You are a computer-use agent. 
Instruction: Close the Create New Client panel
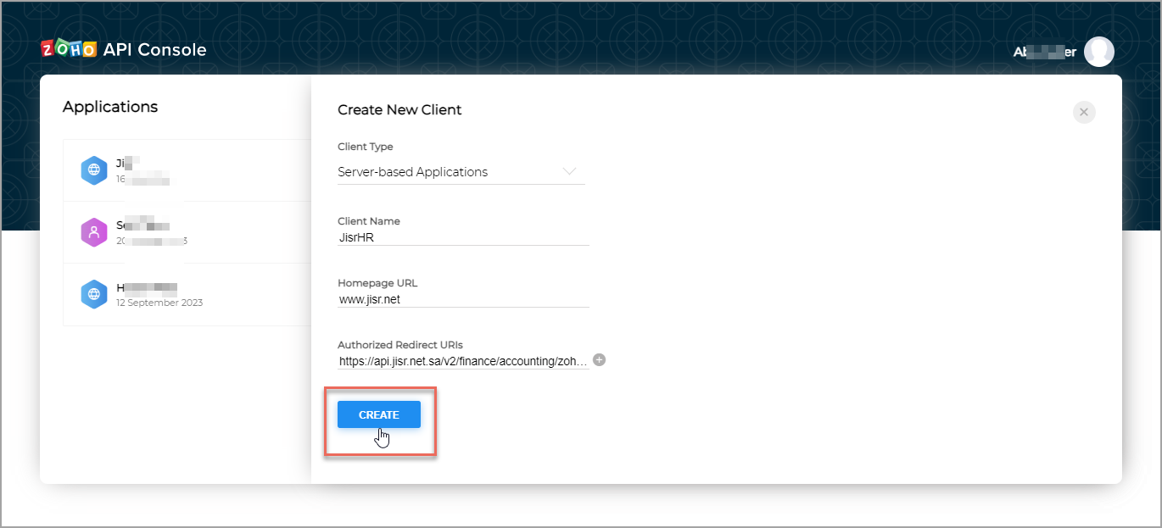[x=1083, y=112]
